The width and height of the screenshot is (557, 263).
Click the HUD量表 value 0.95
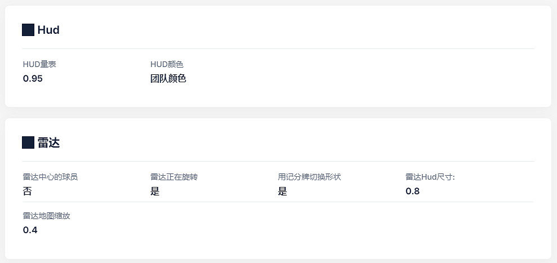(33, 78)
